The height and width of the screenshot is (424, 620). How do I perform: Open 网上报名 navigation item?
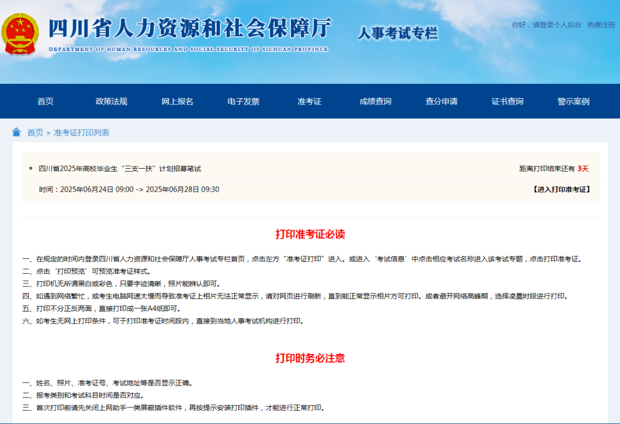(177, 102)
